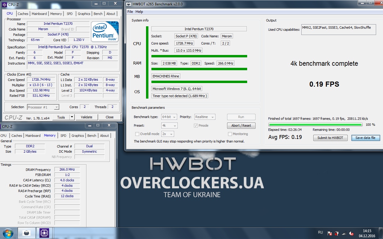
Task: Click the CAS# Latency 4.0 clocks value
Action: [x=67, y=180]
